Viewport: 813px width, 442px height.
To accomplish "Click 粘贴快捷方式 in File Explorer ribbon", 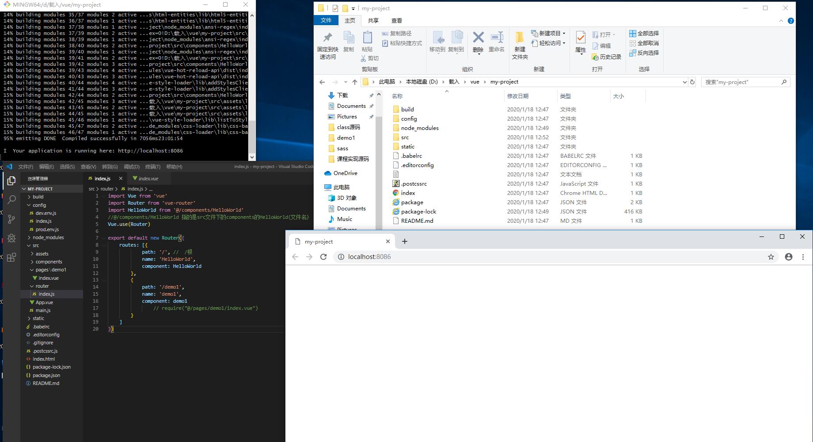I will click(402, 43).
